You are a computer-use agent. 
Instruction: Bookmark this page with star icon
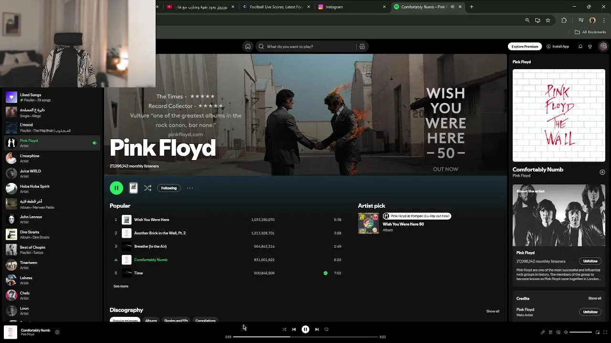[548, 20]
